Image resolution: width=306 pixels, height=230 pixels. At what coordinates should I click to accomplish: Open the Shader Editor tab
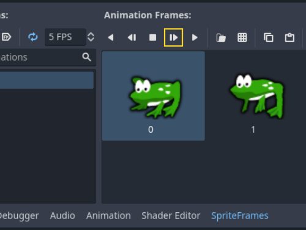[x=171, y=216]
